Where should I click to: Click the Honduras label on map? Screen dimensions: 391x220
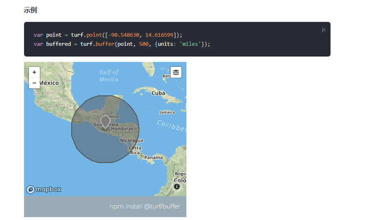(122, 129)
